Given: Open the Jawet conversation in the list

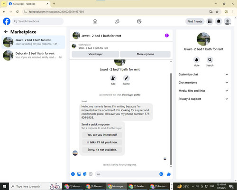Looking at the screenshot, I should coord(33,42).
